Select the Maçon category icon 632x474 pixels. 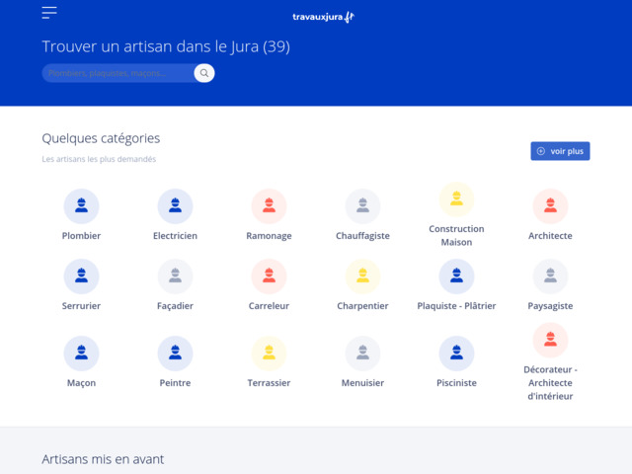coord(81,354)
